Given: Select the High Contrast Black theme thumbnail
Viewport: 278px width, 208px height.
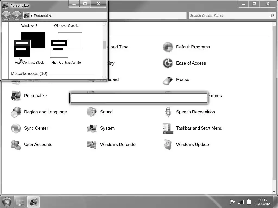Looking at the screenshot, I should tap(29, 45).
